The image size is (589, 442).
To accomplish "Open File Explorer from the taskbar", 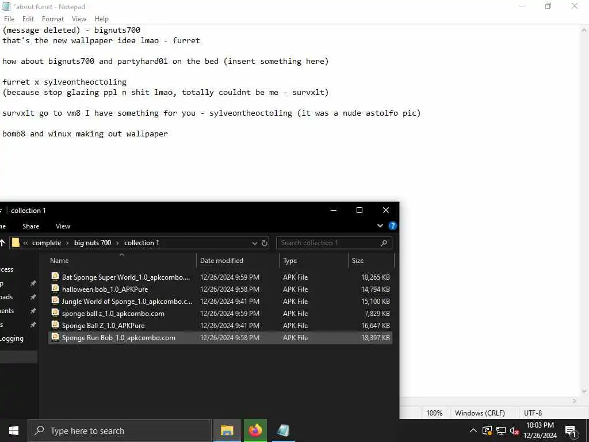I will click(227, 430).
